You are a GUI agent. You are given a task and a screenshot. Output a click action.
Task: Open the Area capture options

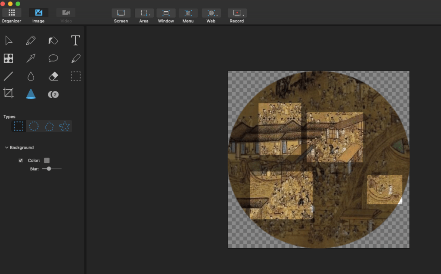point(144,13)
